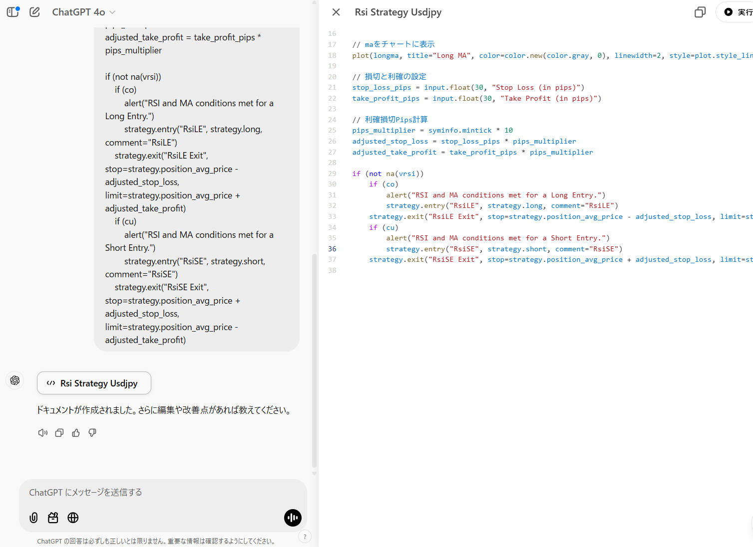
Task: Click 'adjusted_take_profit' line 27 in editor
Action: [472, 152]
